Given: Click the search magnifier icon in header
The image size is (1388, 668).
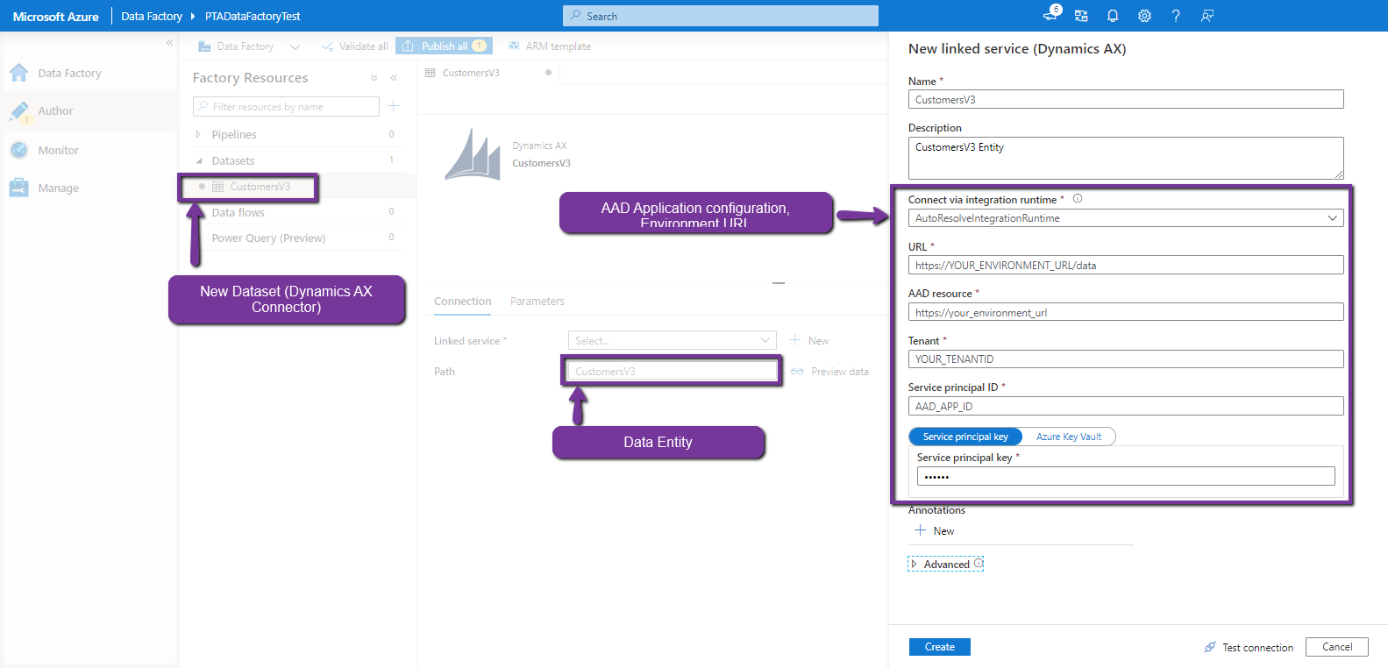Looking at the screenshot, I should [x=575, y=16].
